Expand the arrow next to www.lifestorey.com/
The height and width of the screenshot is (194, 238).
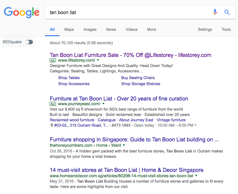(x=98, y=60)
